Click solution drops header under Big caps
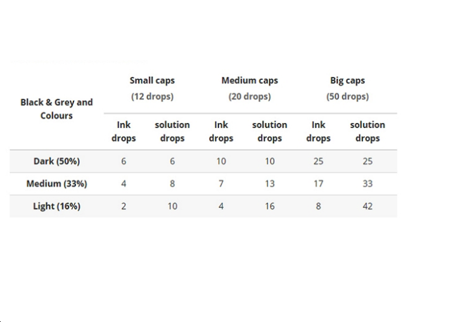The height and width of the screenshot is (322, 453). point(367,131)
